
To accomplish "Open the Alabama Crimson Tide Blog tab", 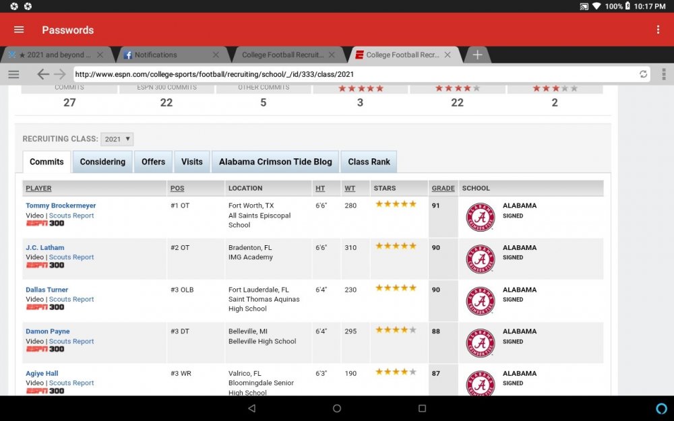I will click(276, 162).
